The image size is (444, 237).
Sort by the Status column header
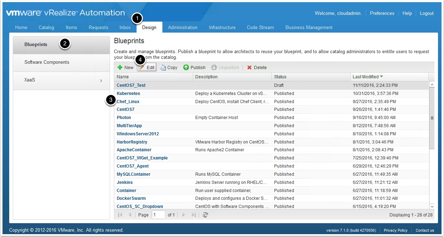point(311,77)
